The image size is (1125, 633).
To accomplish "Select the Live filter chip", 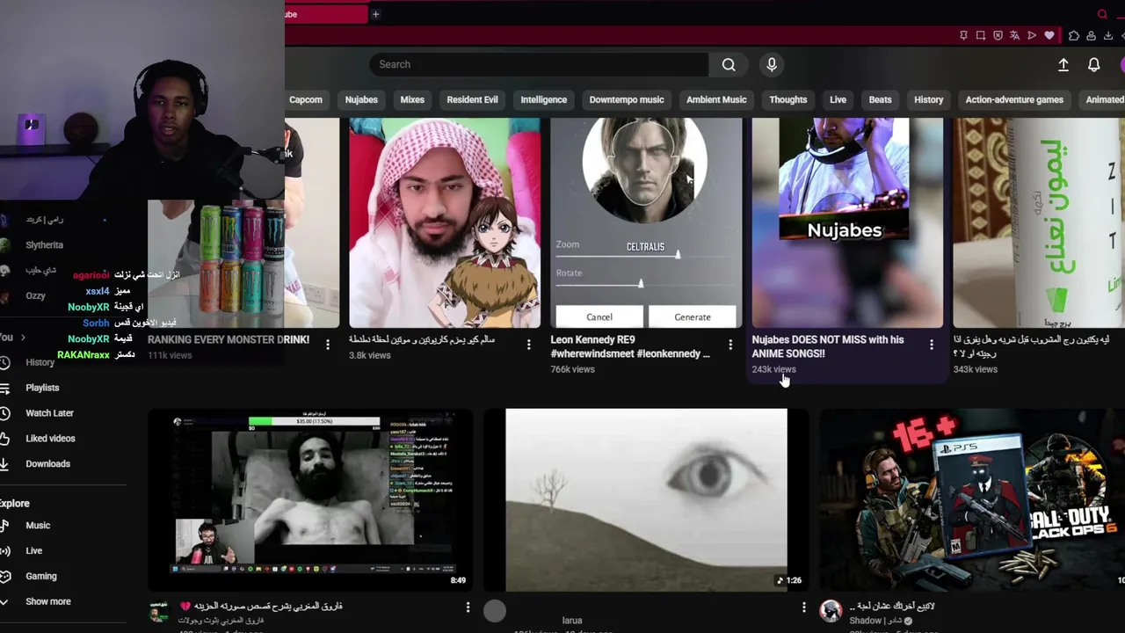I will tap(838, 99).
